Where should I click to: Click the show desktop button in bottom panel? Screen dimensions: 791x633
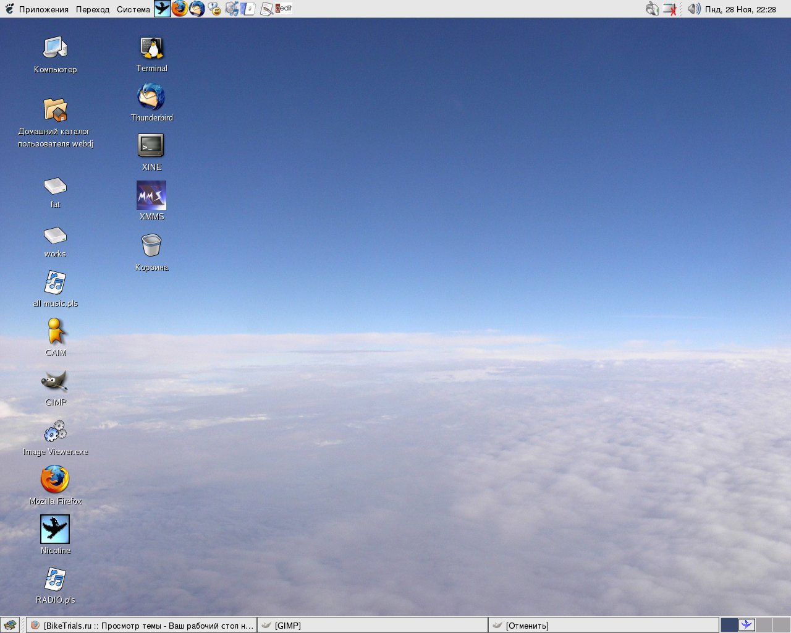pos(11,625)
